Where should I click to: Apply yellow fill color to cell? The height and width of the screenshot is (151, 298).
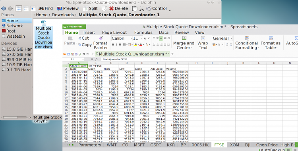tap(136, 45)
